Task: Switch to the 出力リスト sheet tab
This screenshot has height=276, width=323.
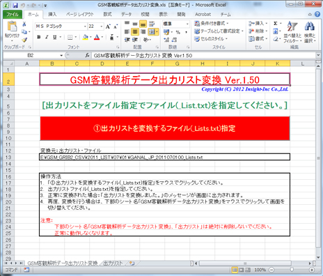Action: click(x=113, y=263)
